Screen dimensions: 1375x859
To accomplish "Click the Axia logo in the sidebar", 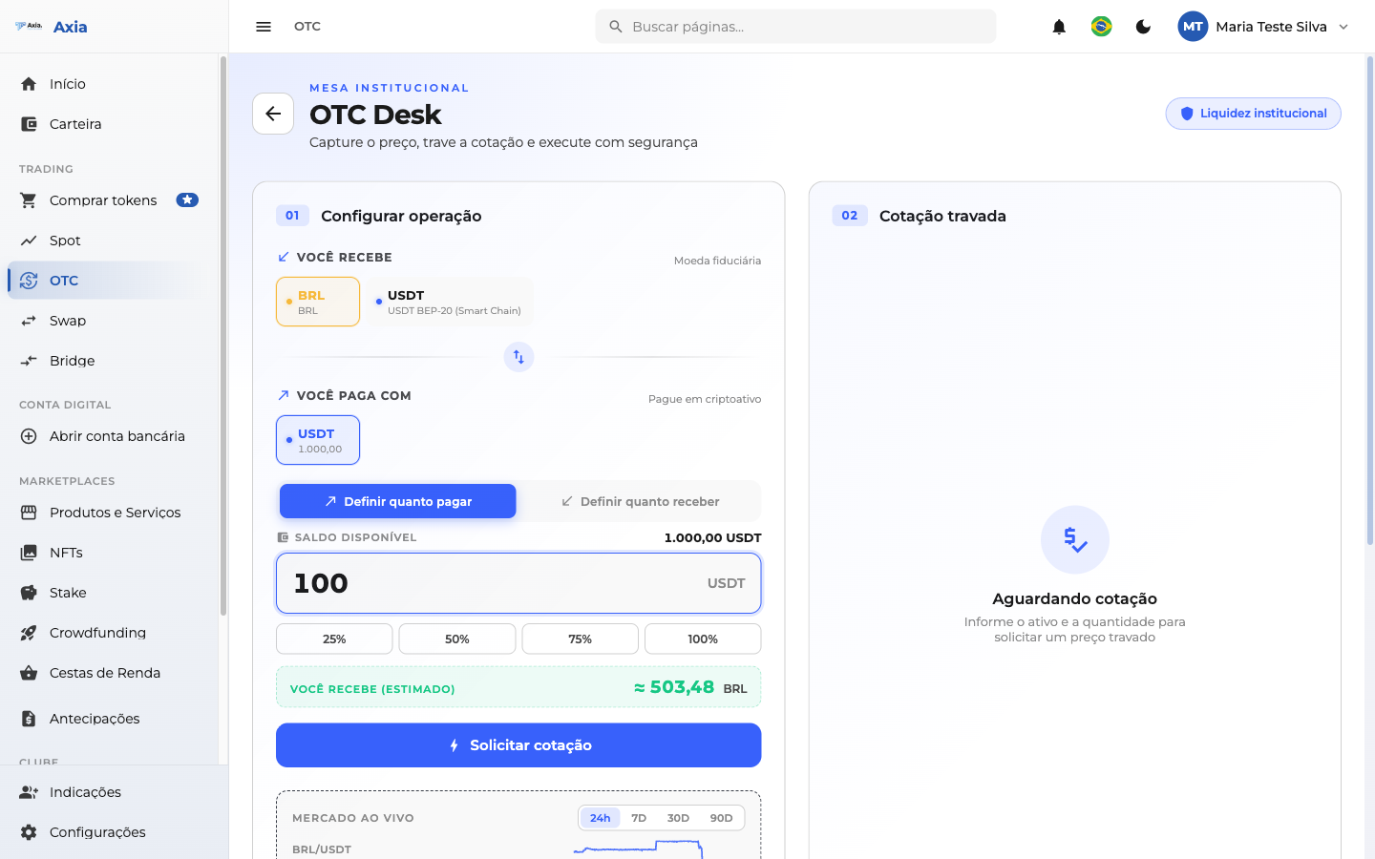I will coord(30,27).
